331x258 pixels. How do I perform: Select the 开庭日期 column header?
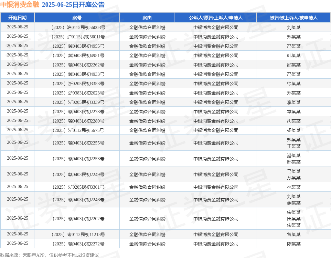17,18
